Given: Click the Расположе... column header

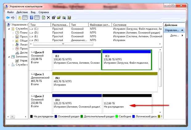Looking at the screenshot, I should click(x=60, y=25).
